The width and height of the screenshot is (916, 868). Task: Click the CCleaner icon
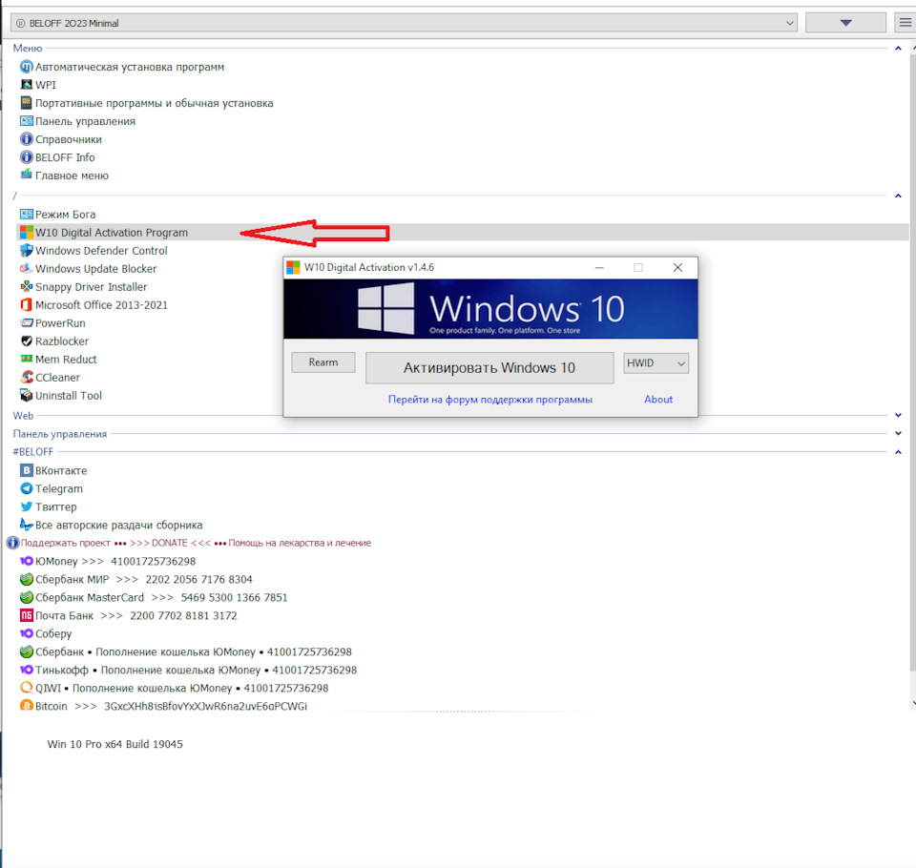coord(27,378)
